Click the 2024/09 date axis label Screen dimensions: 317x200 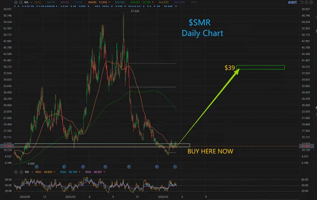25,197
